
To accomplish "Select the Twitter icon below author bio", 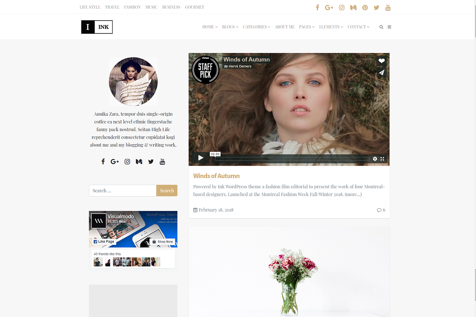I will [x=151, y=161].
